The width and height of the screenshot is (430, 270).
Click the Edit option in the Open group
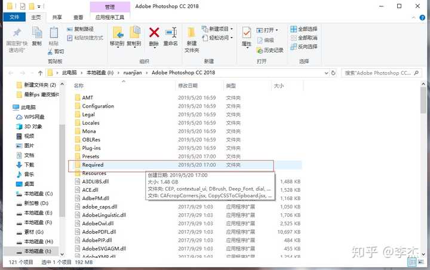click(x=266, y=40)
